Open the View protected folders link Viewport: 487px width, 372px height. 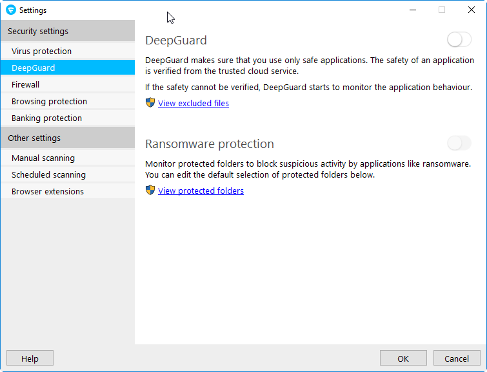click(x=201, y=191)
